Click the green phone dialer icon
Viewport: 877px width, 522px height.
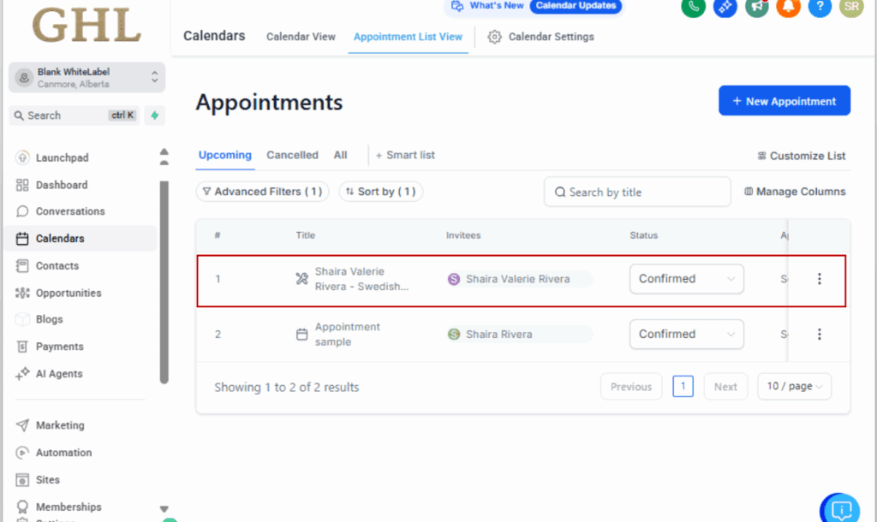[x=693, y=7]
